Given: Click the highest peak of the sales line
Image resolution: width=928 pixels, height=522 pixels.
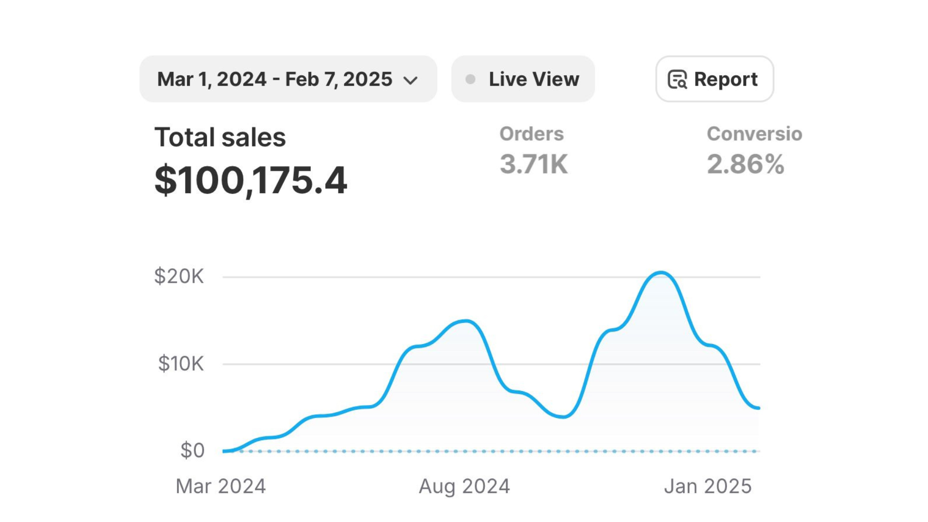Looking at the screenshot, I should [x=661, y=273].
